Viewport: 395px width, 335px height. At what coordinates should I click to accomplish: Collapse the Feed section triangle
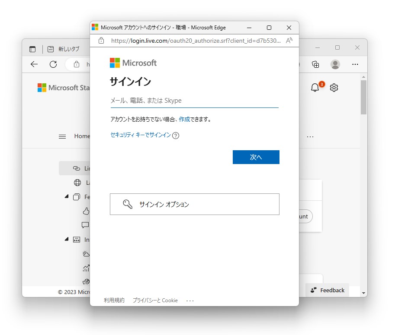point(66,196)
